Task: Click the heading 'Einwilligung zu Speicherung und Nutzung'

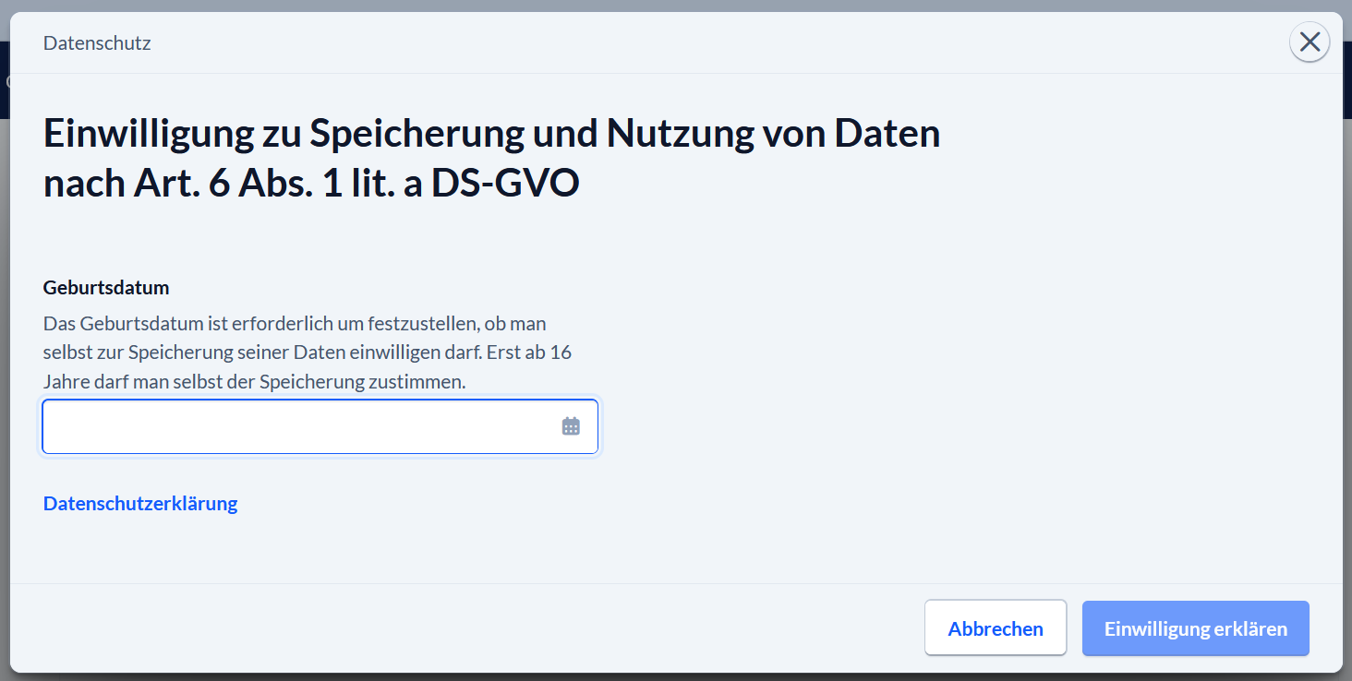Action: pyautogui.click(x=491, y=159)
